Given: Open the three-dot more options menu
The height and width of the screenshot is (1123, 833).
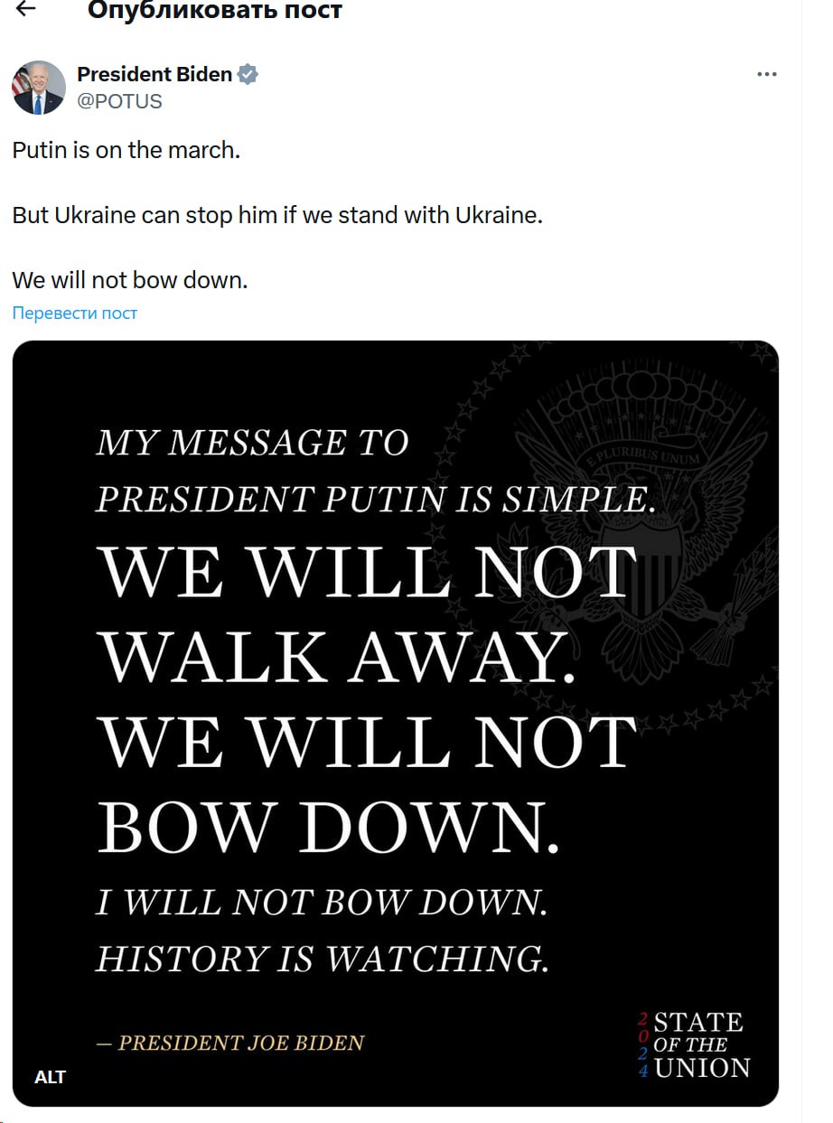Looking at the screenshot, I should coord(766,75).
